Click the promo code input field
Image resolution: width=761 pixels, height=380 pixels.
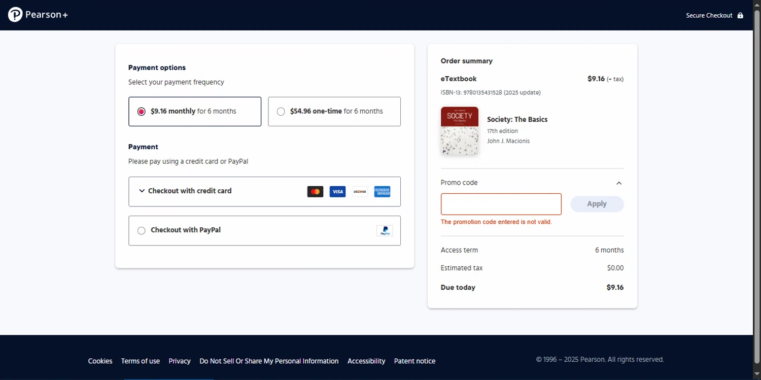pyautogui.click(x=501, y=204)
